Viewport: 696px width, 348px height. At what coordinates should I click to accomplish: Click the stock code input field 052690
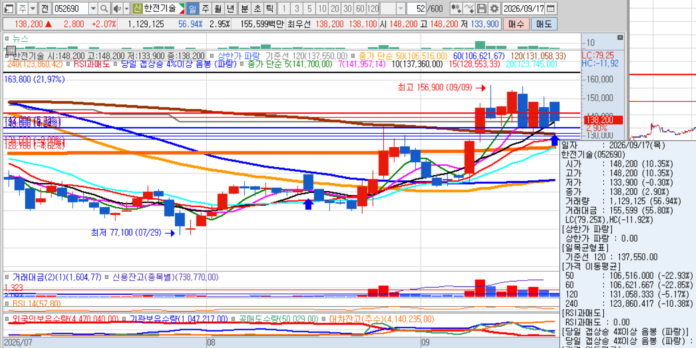70,8
